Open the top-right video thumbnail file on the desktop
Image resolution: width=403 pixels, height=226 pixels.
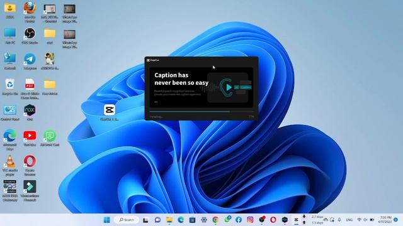69,9
